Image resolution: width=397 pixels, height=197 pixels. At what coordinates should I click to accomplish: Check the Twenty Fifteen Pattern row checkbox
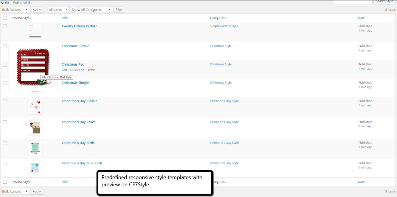coord(5,26)
